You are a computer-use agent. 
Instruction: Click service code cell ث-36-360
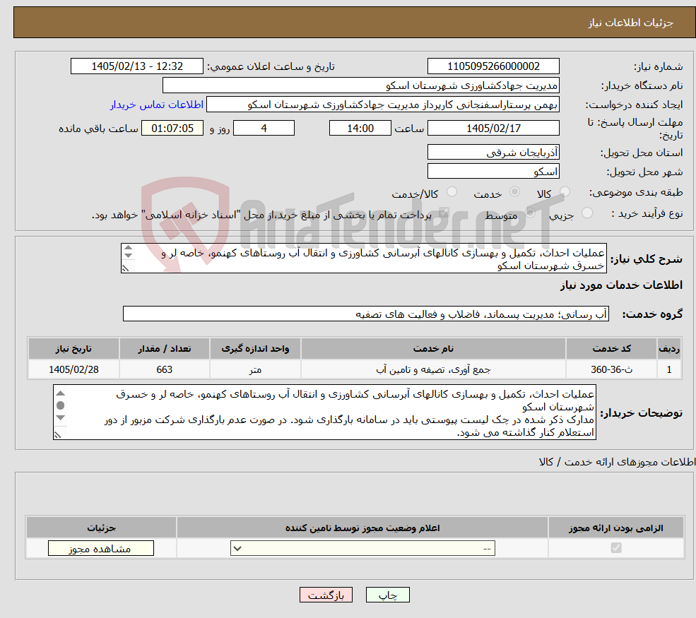click(611, 369)
